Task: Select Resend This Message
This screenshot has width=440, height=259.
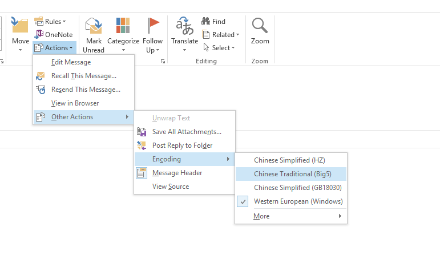Action: tap(83, 90)
